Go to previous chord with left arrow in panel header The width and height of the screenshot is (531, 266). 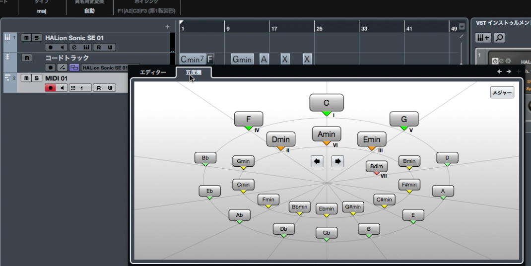point(499,71)
